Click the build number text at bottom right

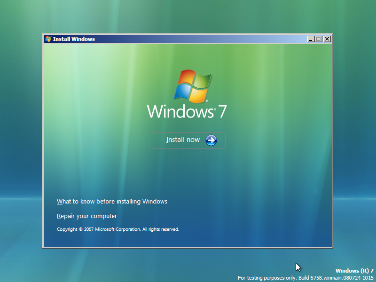(x=305, y=277)
